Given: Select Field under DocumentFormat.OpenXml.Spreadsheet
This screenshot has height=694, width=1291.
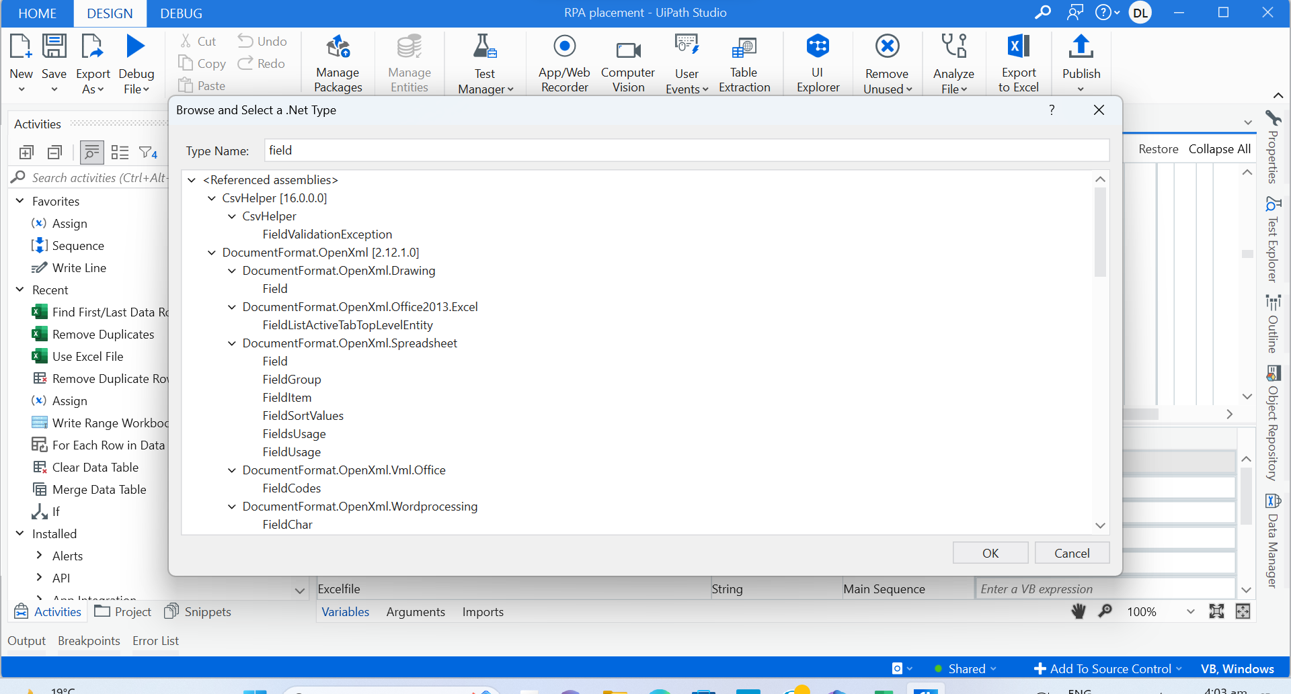Looking at the screenshot, I should click(x=274, y=361).
